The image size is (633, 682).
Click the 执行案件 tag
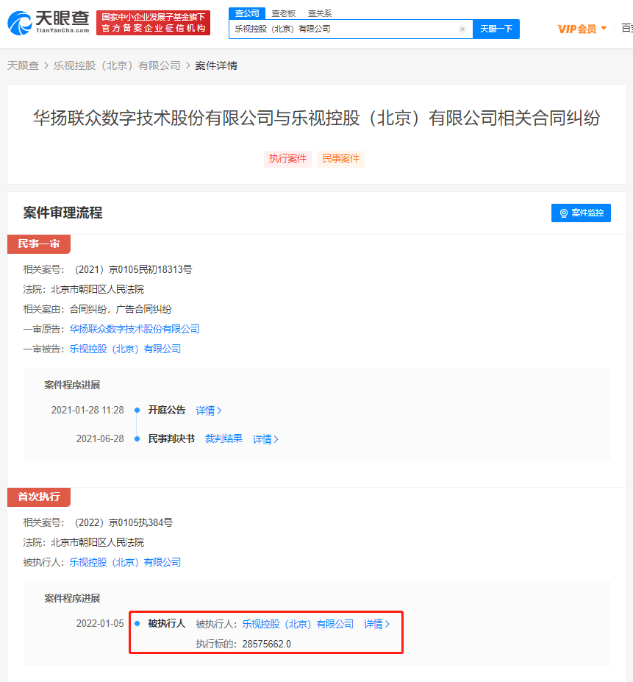point(288,159)
